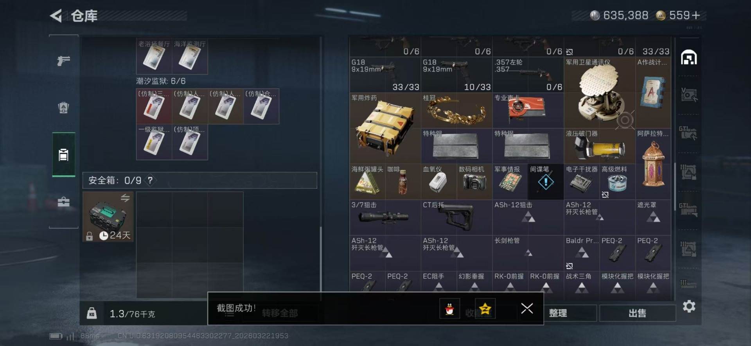The width and height of the screenshot is (751, 346).
Task: Select the 军用卫星通讯仪 item
Action: coord(600,93)
